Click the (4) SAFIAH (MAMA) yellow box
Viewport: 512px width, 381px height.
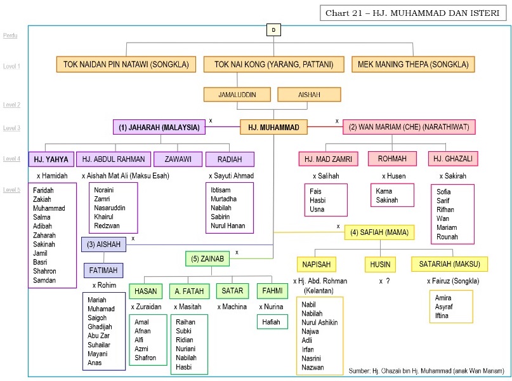[x=379, y=232]
